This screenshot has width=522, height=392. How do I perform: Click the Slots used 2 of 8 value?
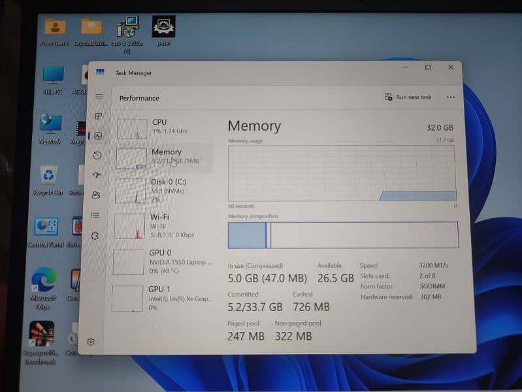[x=427, y=276]
